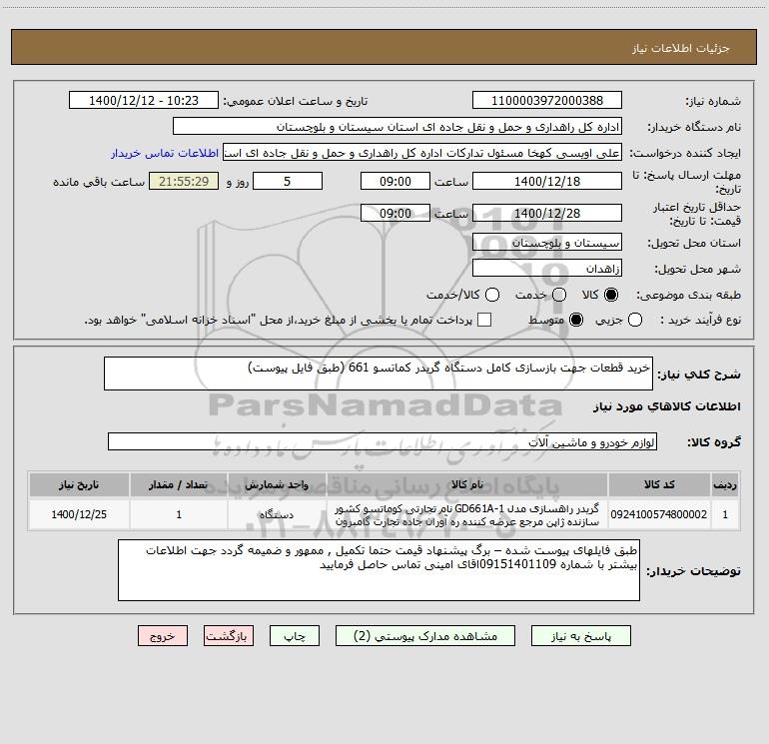Open مشاهده مدارک پیوستی (2) attachments
Image resolution: width=769 pixels, height=744 pixels.
tap(425, 635)
